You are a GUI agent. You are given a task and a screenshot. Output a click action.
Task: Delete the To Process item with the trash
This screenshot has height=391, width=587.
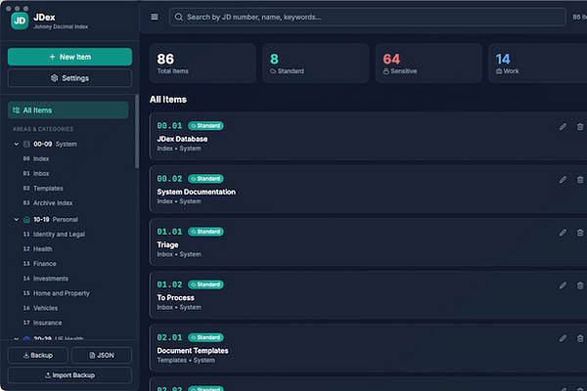(580, 285)
